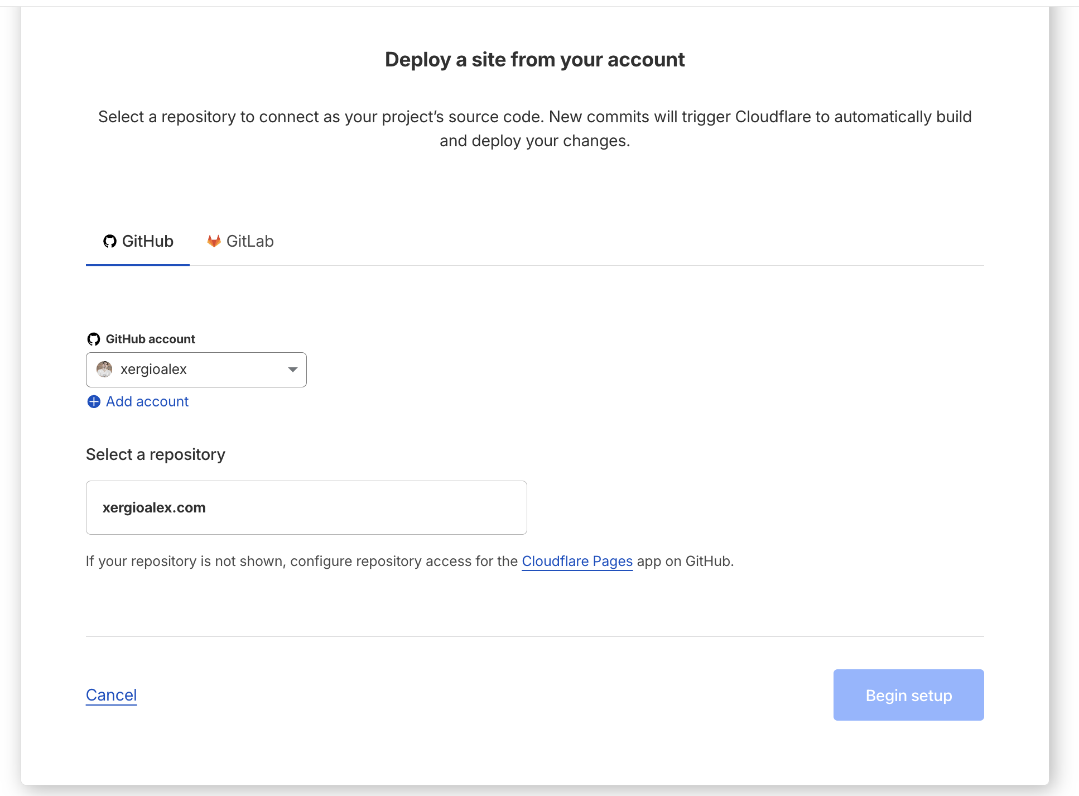
Task: Click the Cancel link
Action: coord(111,694)
